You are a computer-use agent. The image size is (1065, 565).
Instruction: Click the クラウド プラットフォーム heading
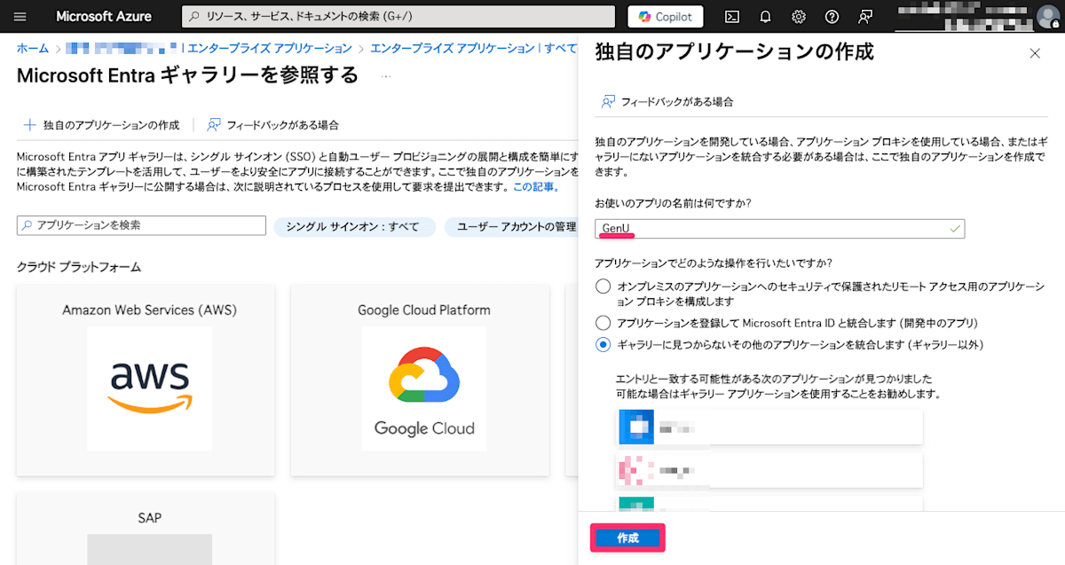tap(79, 267)
